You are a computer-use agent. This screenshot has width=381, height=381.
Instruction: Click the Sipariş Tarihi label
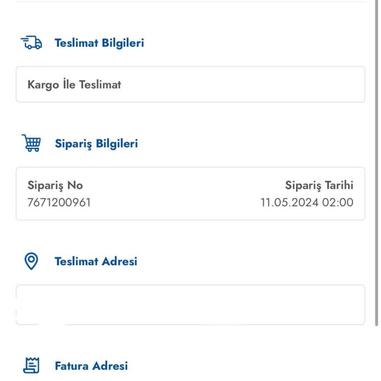[319, 186]
